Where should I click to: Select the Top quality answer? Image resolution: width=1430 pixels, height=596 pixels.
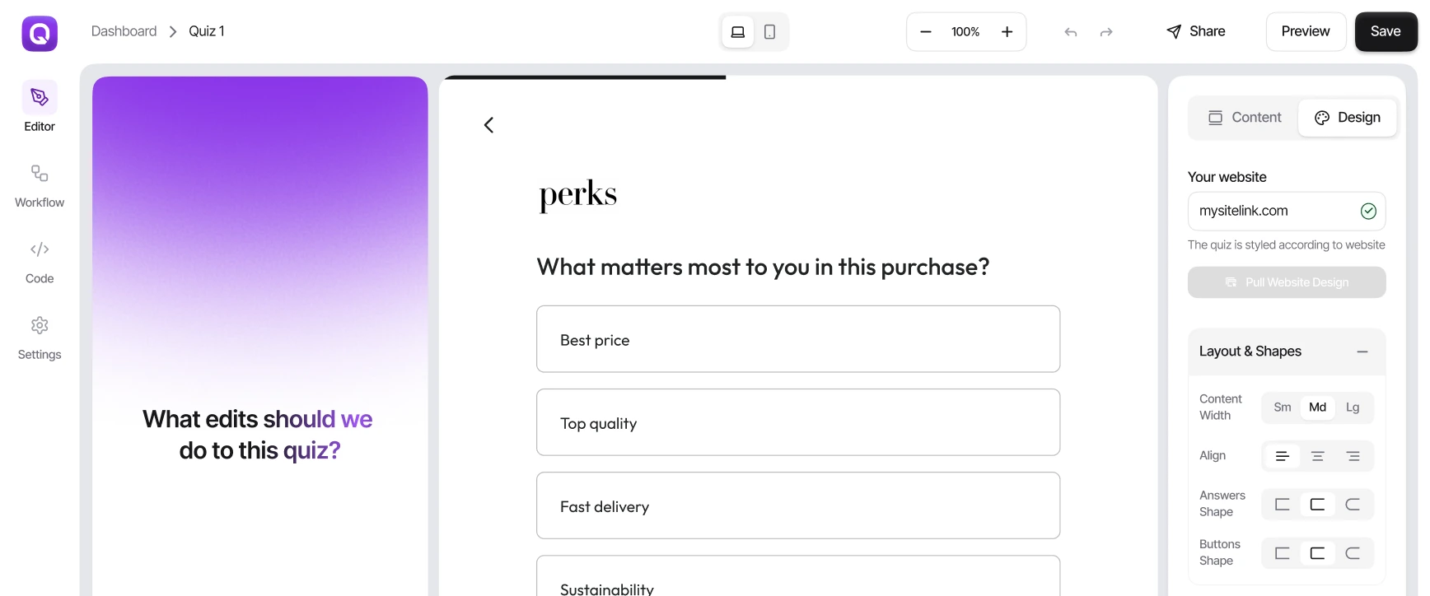[798, 422]
